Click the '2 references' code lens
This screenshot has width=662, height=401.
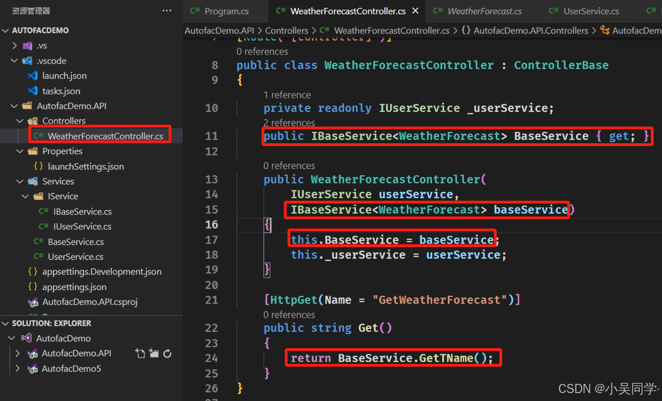pos(289,123)
